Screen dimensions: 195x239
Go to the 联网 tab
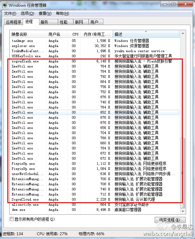click(81, 22)
